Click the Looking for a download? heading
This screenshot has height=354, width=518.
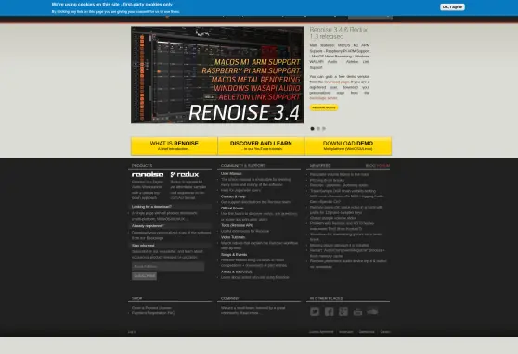click(151, 207)
